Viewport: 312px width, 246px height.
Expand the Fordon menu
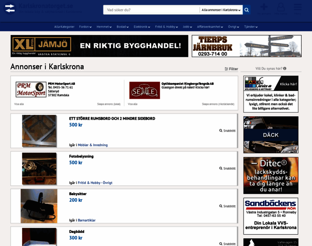[85, 27]
